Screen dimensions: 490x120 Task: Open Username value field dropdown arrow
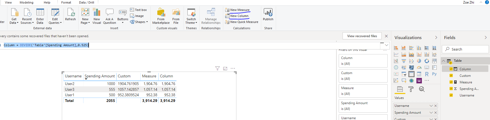pyautogui.click(x=431, y=106)
